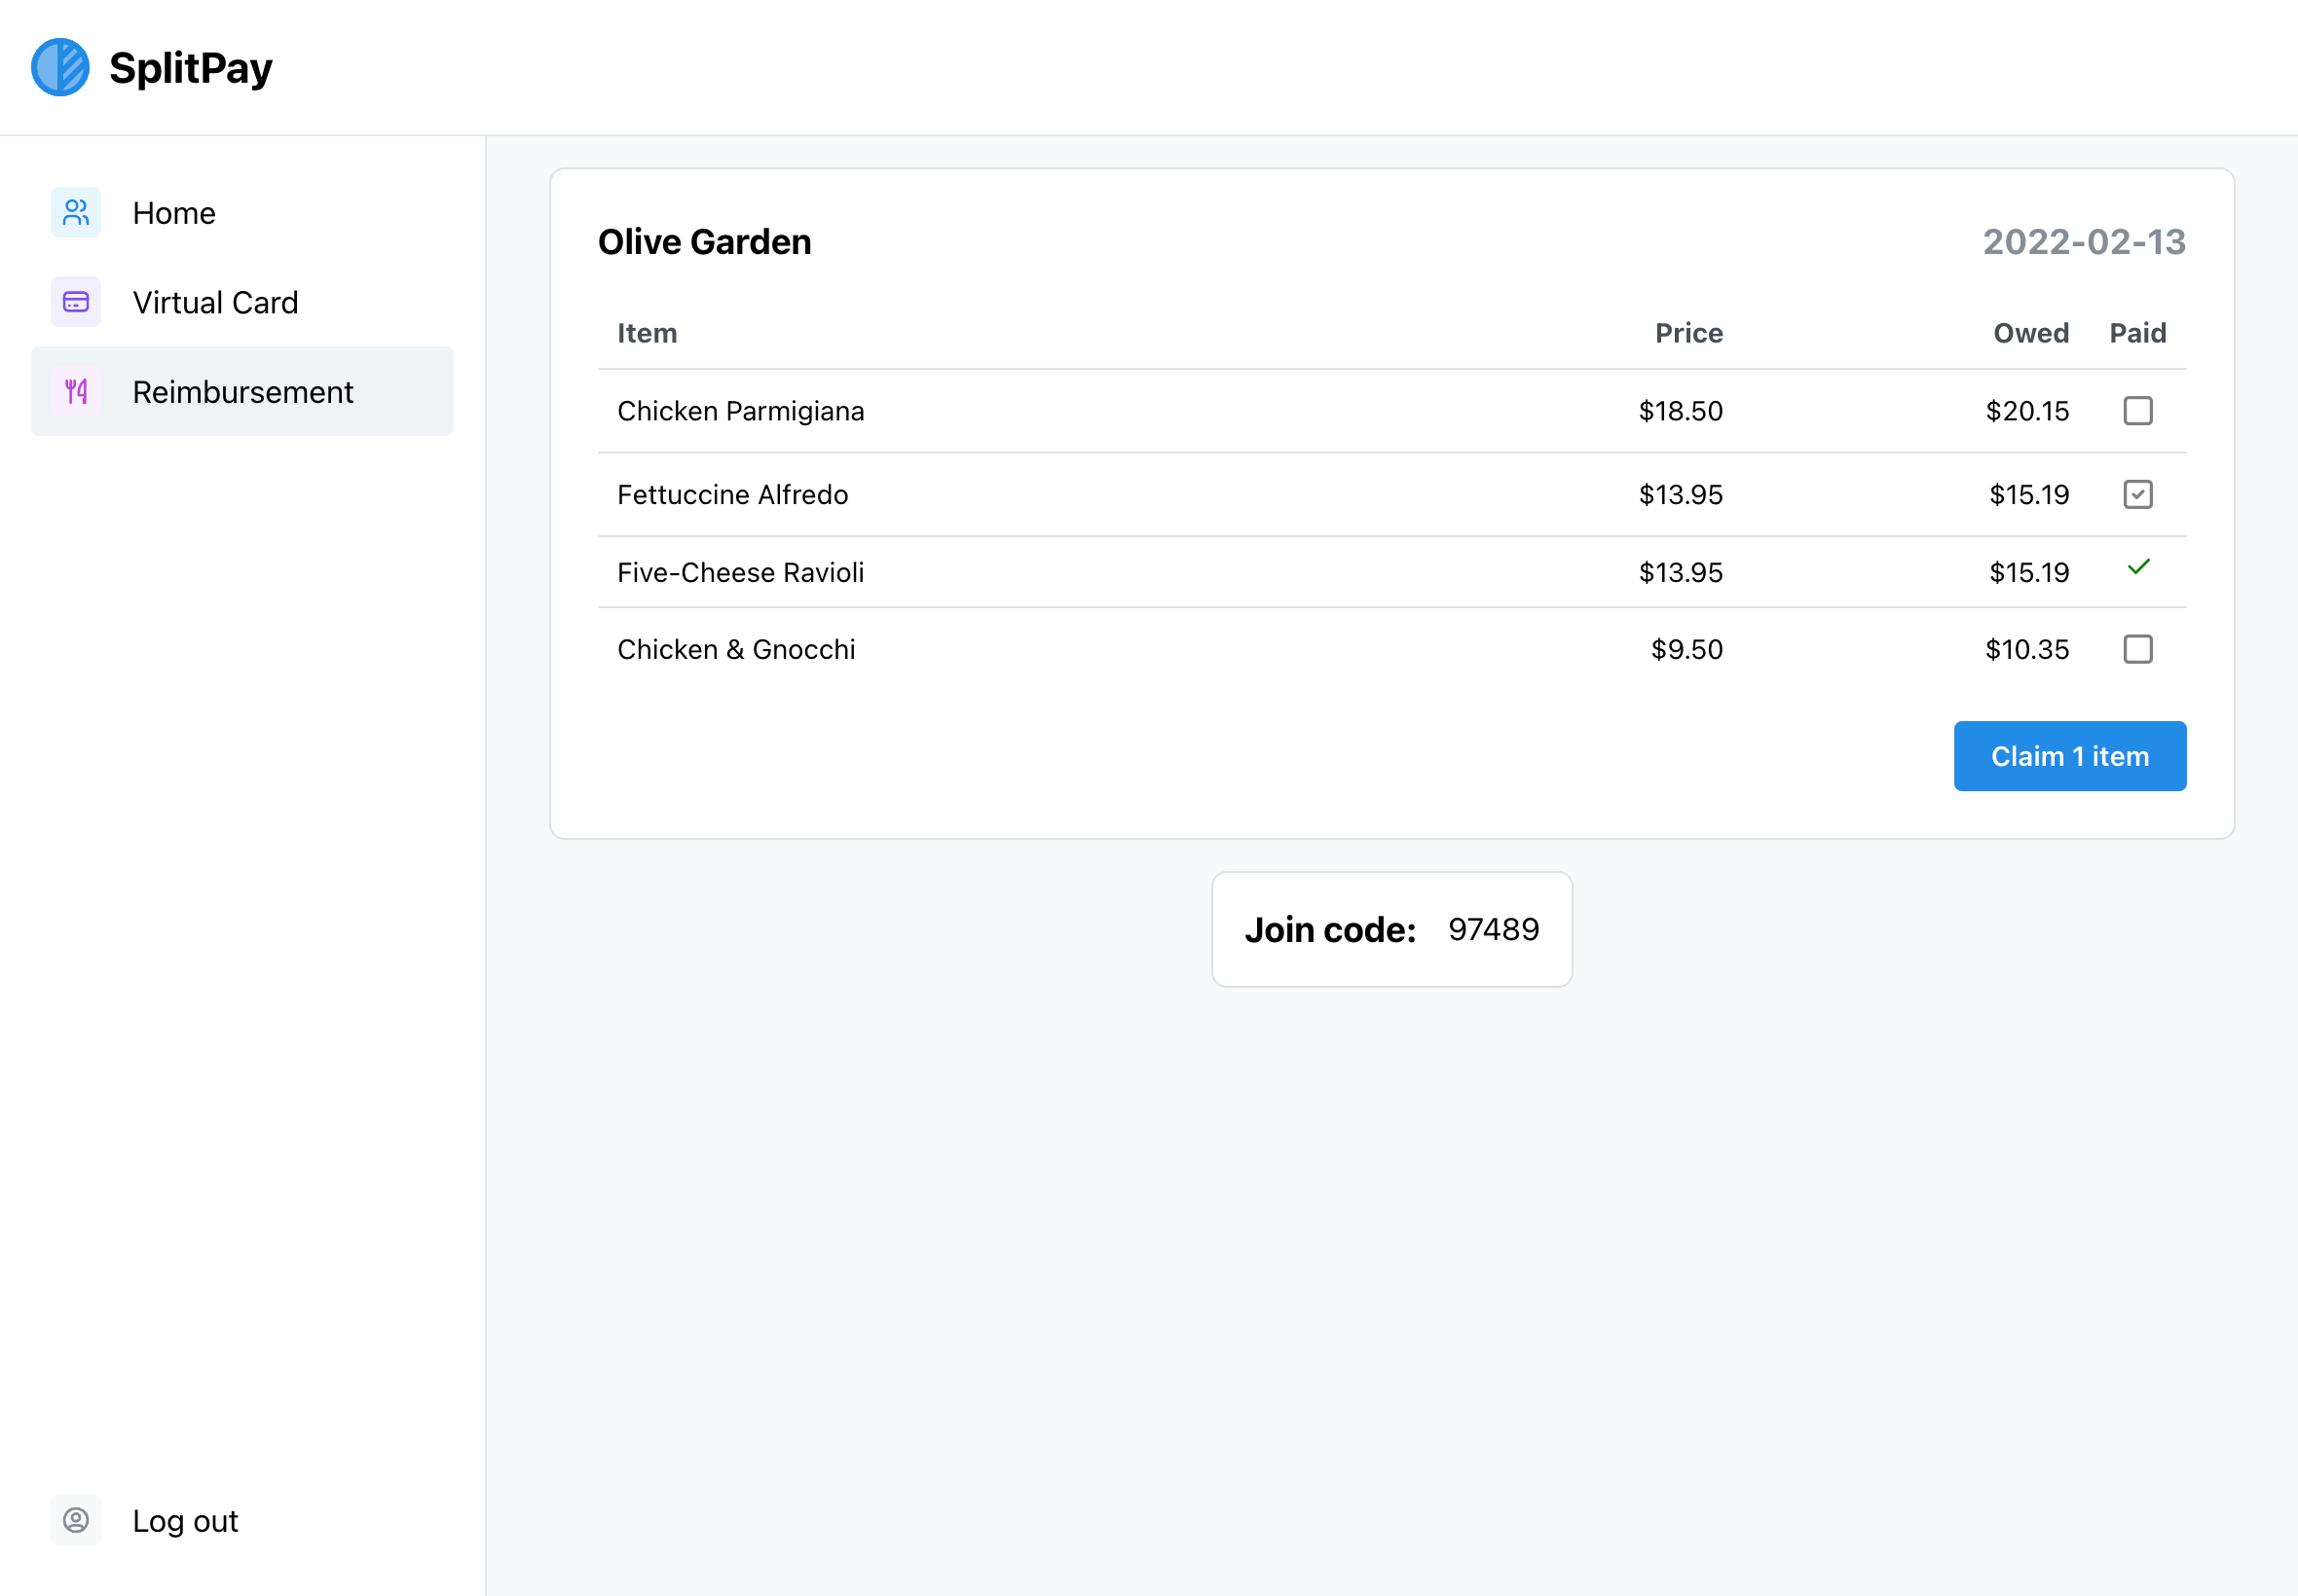Click the green checkmark for Five-Cheese Ravioli

click(x=2138, y=568)
